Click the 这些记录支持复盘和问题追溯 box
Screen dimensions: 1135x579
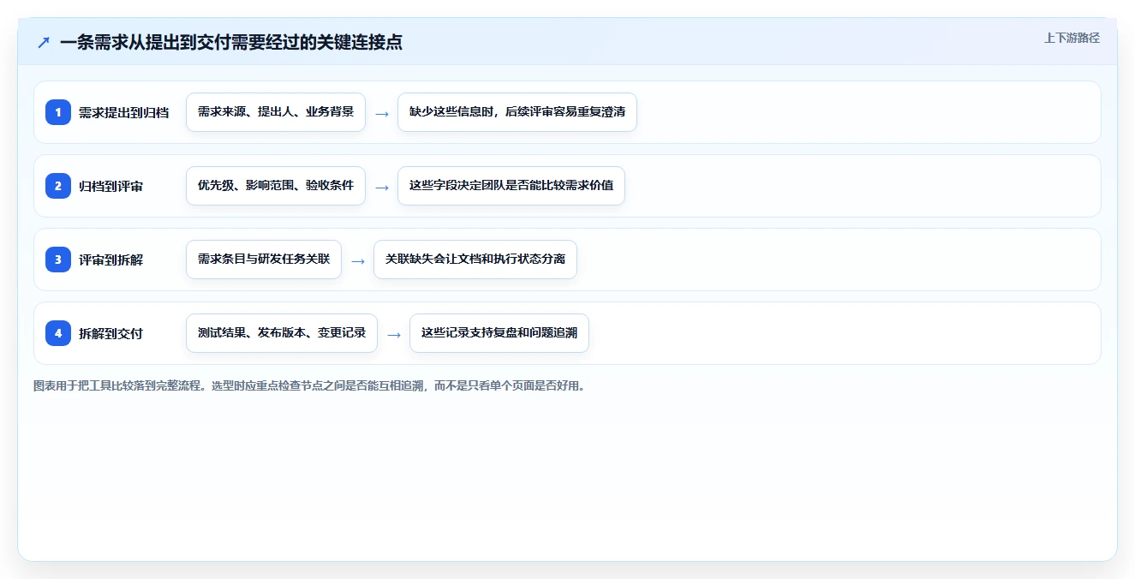tap(499, 333)
